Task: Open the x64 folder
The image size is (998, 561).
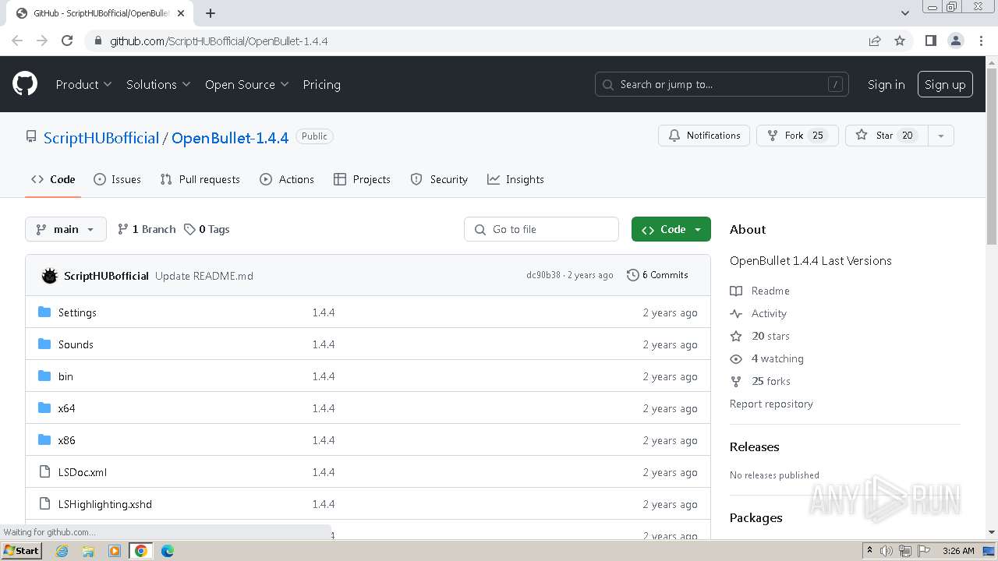Action: (66, 408)
